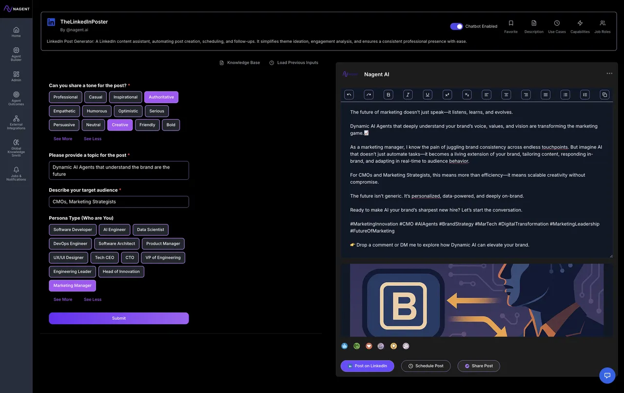Redo the edit in the post editor
Viewport: 624px width, 393px height.
369,95
